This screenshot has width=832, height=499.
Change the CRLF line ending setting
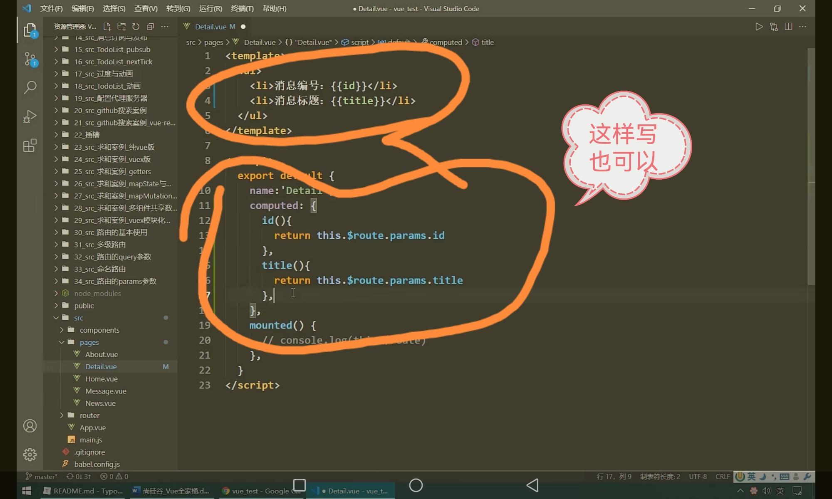tap(722, 477)
